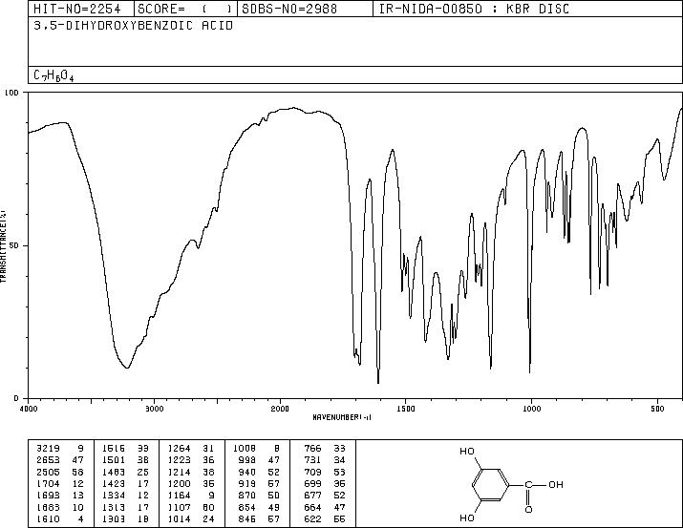Viewport: 683px width, 528px height.
Task: Click the 2505 peak entry in table
Action: (60, 472)
